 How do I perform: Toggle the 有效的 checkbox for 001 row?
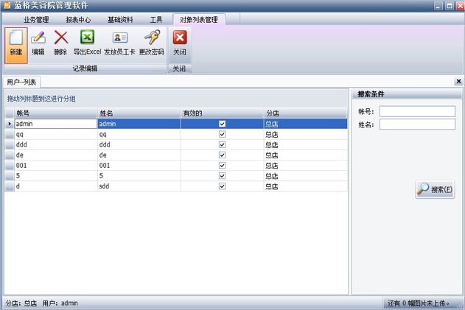point(222,166)
